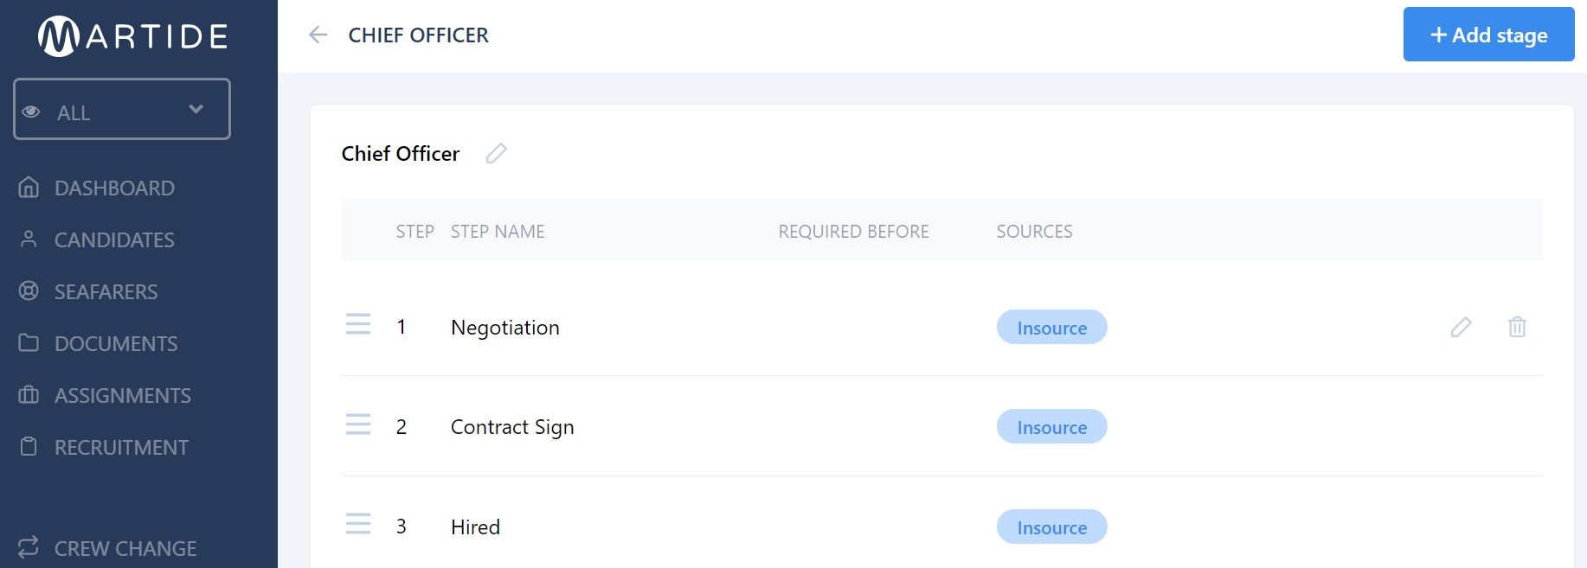This screenshot has height=568, width=1587.
Task: Click the Add stage button
Action: [x=1488, y=35]
